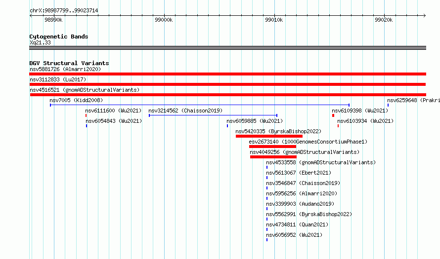The height and width of the screenshot is (259, 440).
Task: Click blue marker under nsv3399903
Action: point(267,209)
